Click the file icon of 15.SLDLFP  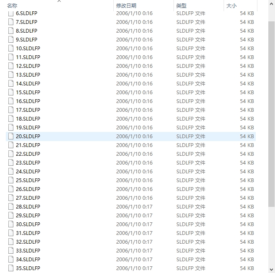click(x=11, y=92)
